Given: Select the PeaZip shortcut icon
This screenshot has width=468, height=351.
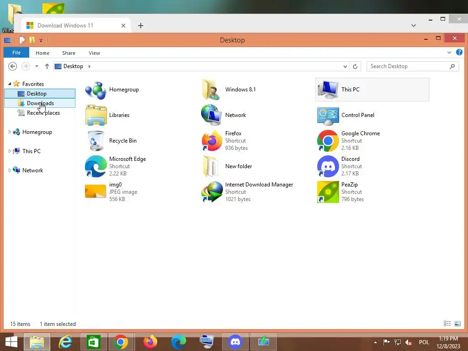Looking at the screenshot, I should (328, 192).
